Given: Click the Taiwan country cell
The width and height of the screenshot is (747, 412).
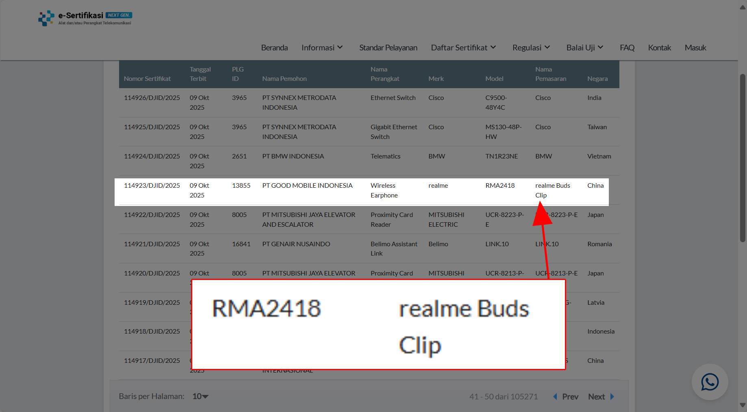Looking at the screenshot, I should [x=597, y=127].
